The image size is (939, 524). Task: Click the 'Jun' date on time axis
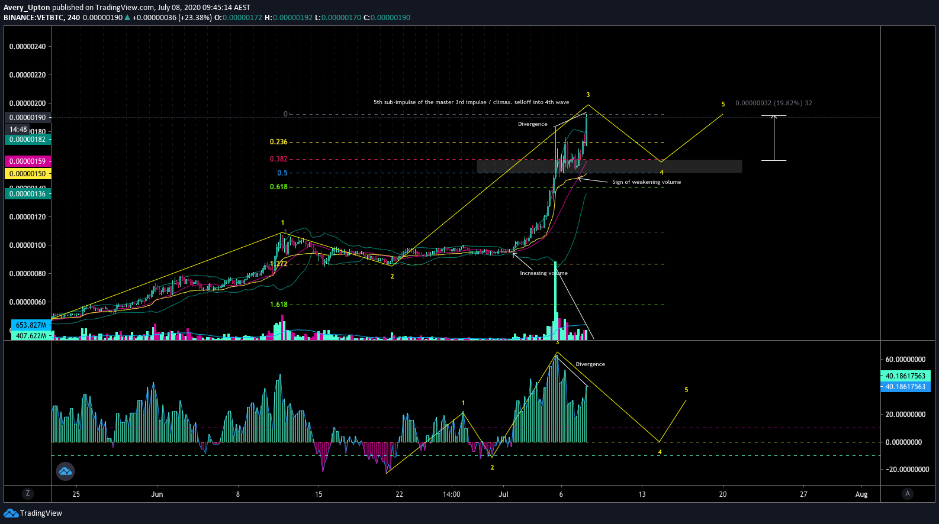pos(157,494)
